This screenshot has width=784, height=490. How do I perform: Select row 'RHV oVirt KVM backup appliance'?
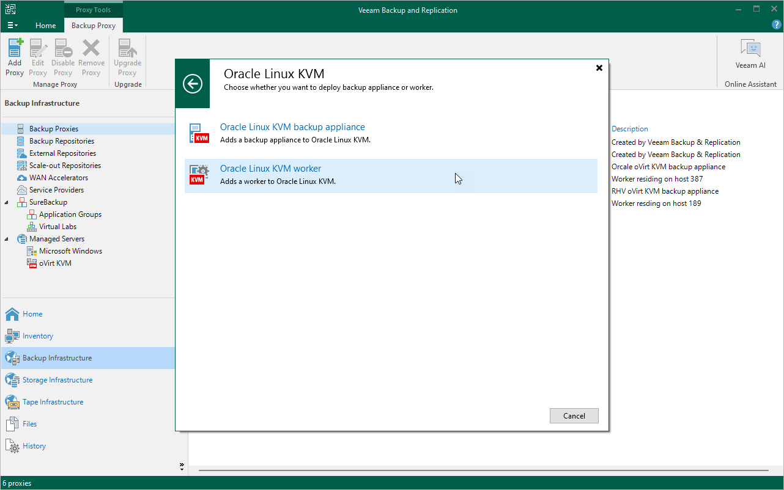coord(665,191)
